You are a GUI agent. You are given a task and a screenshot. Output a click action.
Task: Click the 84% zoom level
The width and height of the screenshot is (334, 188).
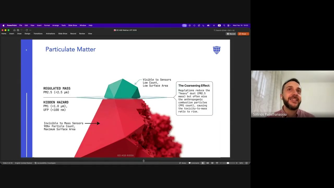[x=241, y=163]
